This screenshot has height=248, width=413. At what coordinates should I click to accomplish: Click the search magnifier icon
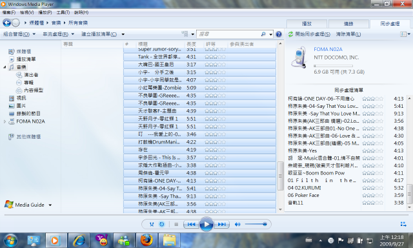[263, 34]
